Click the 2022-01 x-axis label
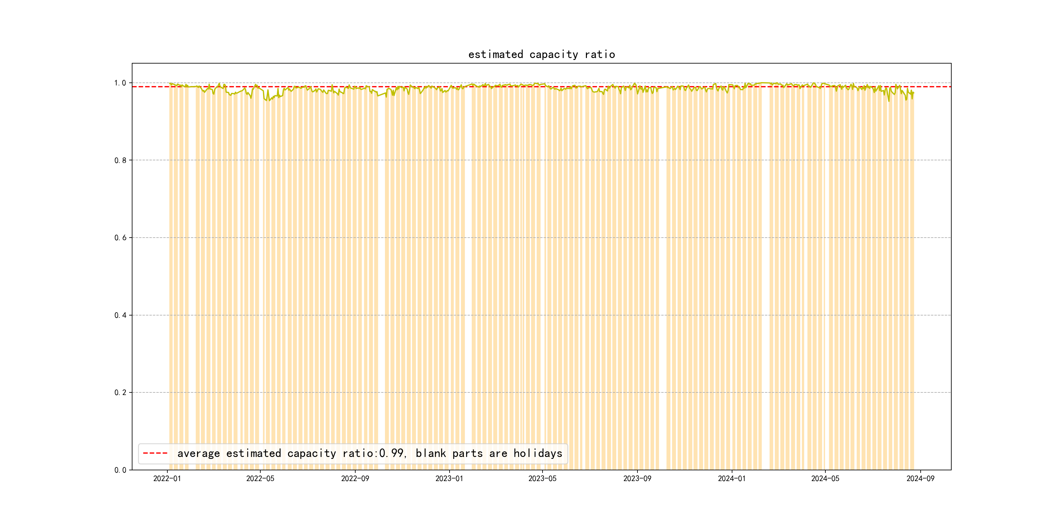This screenshot has width=1057, height=528. (x=167, y=479)
